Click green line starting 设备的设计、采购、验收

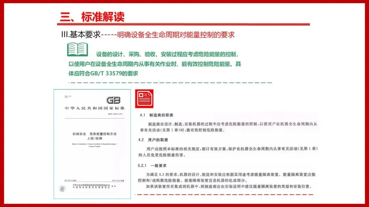(x=167, y=54)
